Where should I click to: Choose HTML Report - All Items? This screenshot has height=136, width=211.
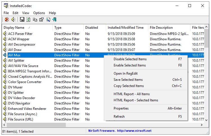(x=131, y=94)
